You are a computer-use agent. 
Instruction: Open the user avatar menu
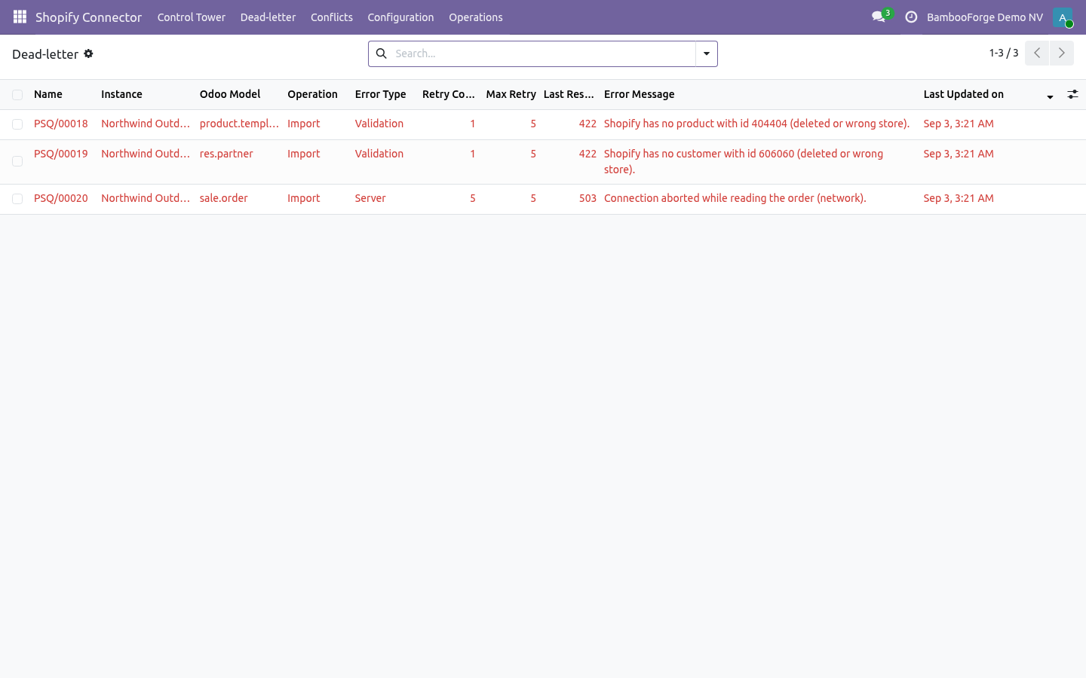[x=1063, y=17]
